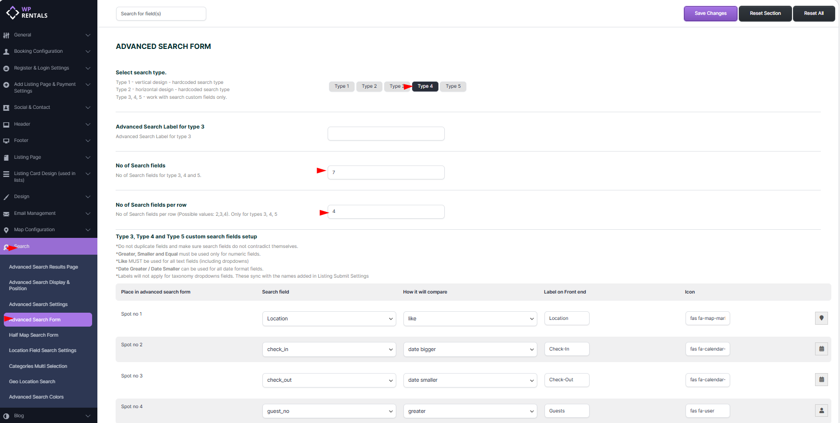840x423 pixels.
Task: Click the Search for field(s) box
Action: [x=161, y=14]
